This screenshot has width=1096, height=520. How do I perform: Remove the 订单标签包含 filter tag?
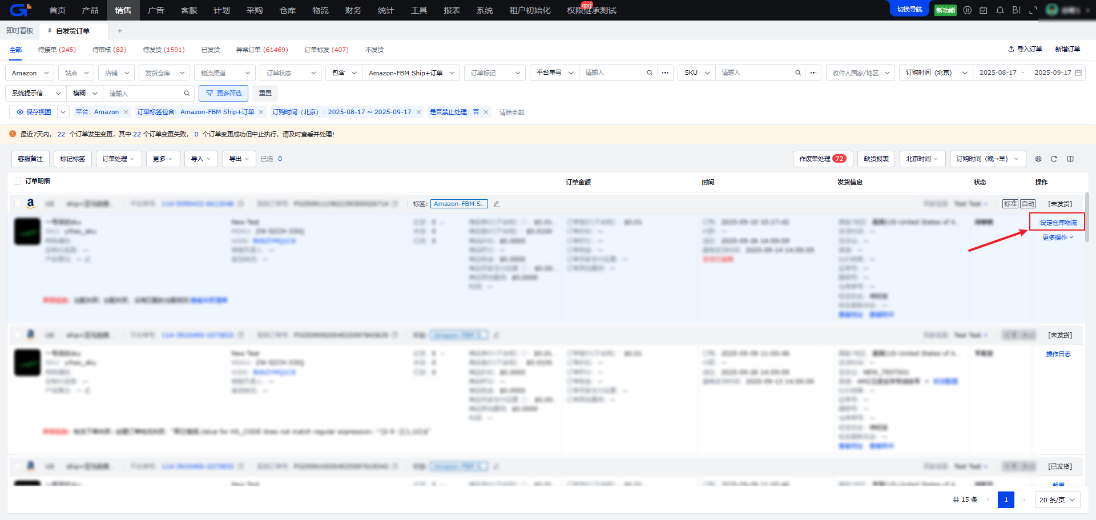coord(261,112)
